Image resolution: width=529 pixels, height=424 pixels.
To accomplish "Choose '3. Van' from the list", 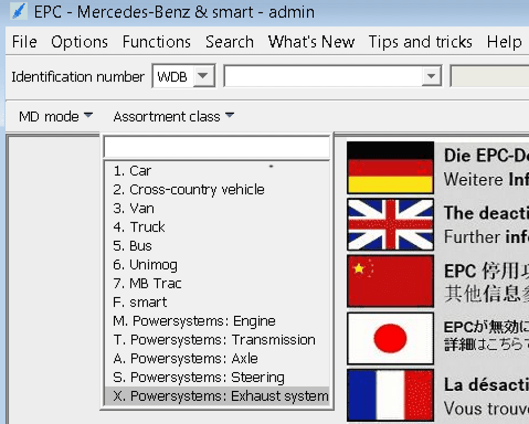I will 216,208.
